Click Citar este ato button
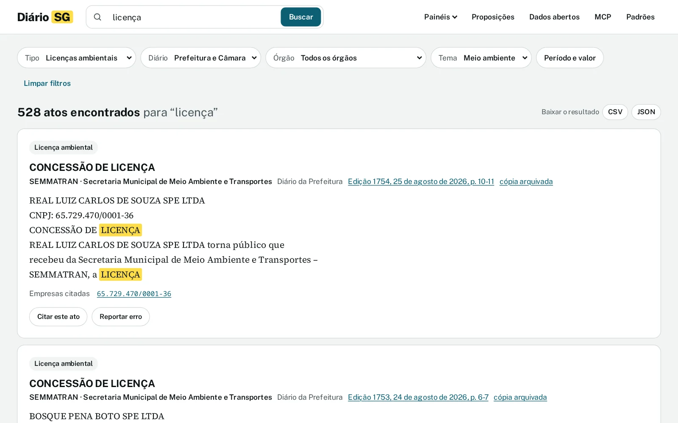The width and height of the screenshot is (678, 423). [58, 316]
